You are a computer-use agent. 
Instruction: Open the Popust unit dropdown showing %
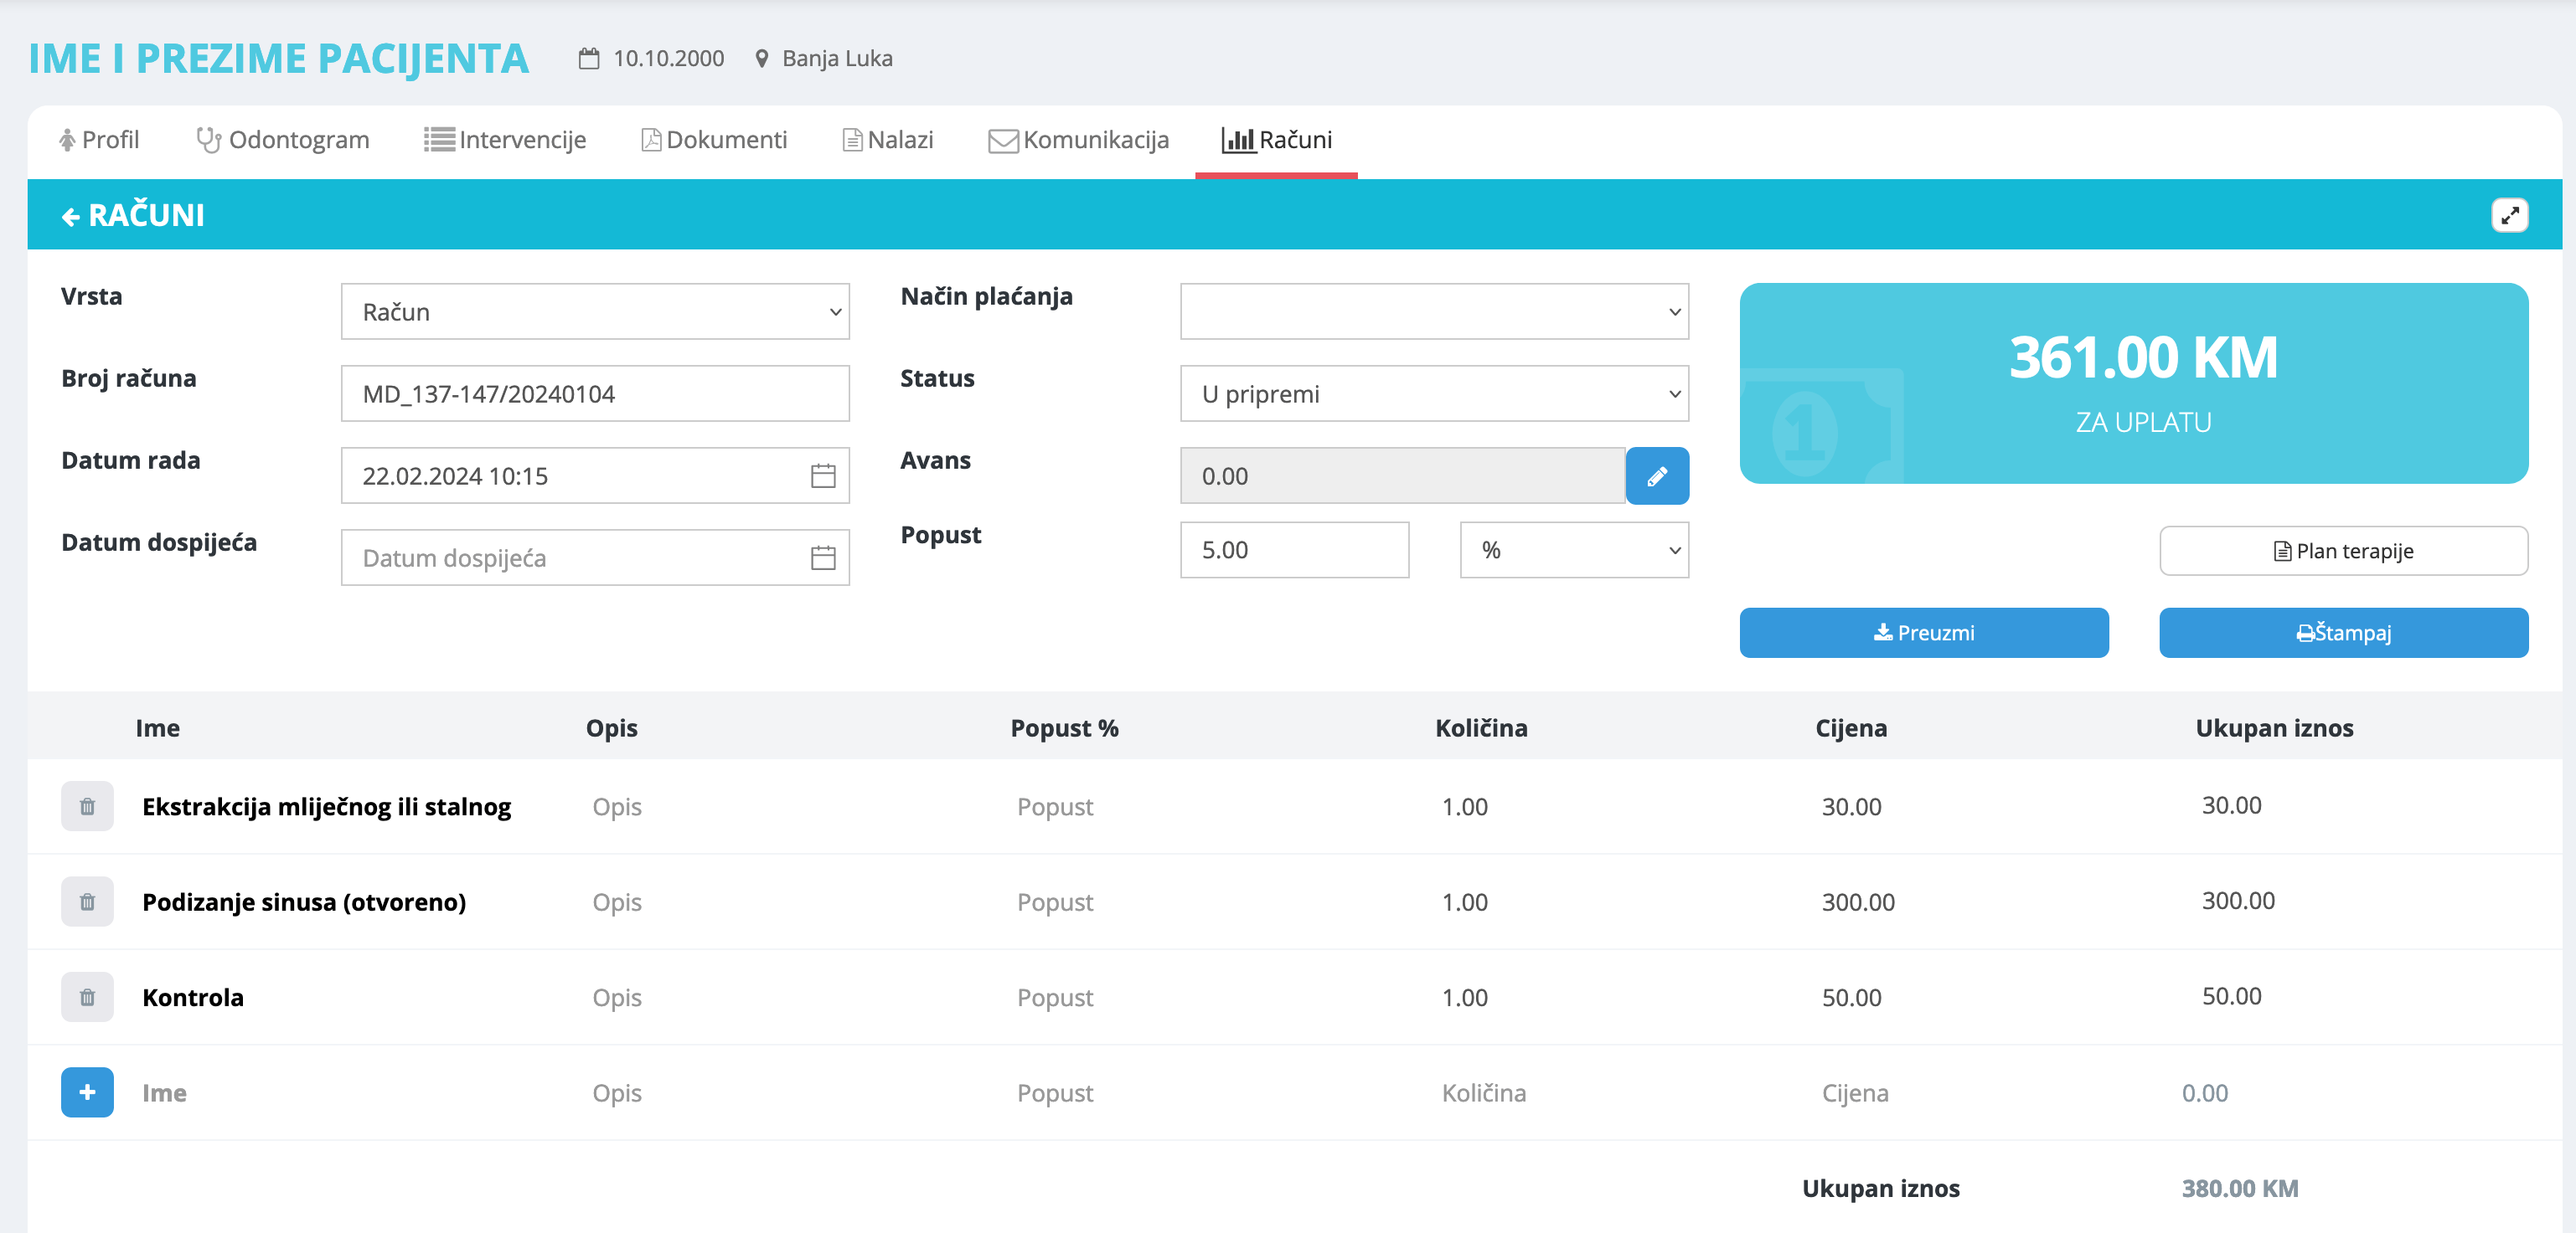click(1573, 550)
